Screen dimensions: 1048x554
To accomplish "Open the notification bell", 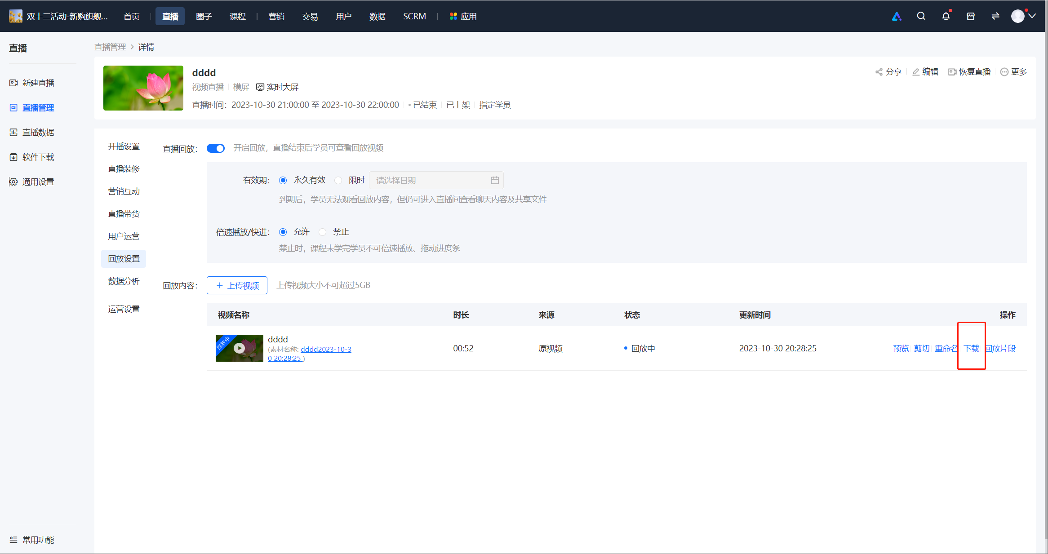I will 946,16.
